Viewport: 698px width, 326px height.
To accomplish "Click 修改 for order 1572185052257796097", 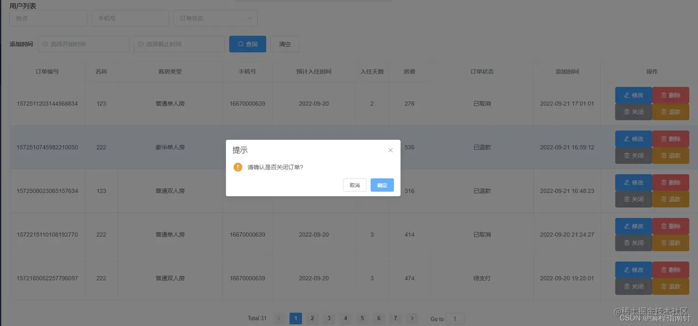I will 633,270.
